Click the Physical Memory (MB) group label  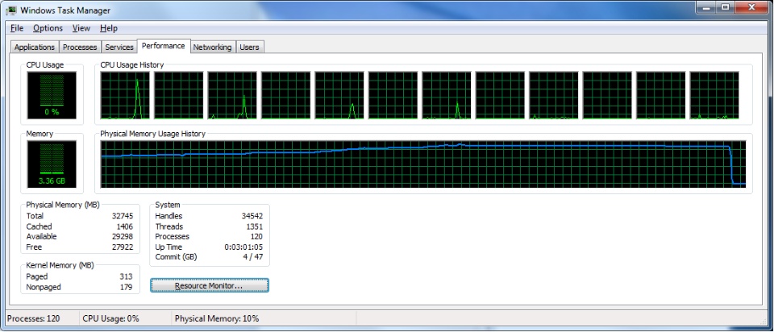coord(62,205)
